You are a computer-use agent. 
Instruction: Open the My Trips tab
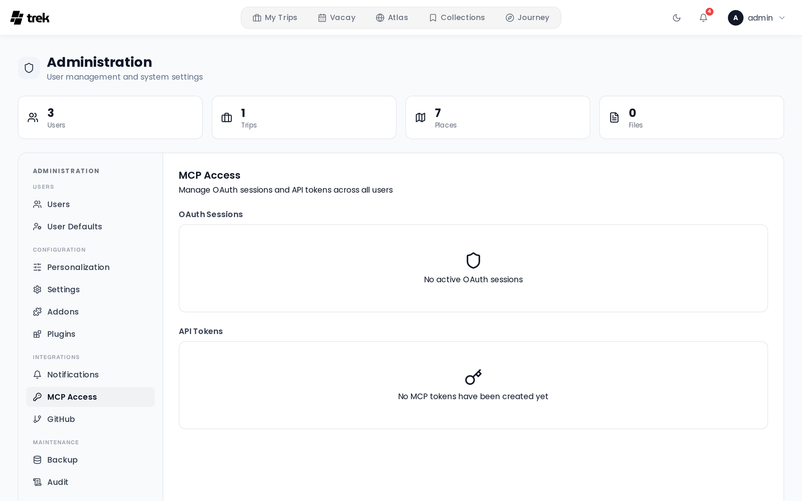coord(275,18)
